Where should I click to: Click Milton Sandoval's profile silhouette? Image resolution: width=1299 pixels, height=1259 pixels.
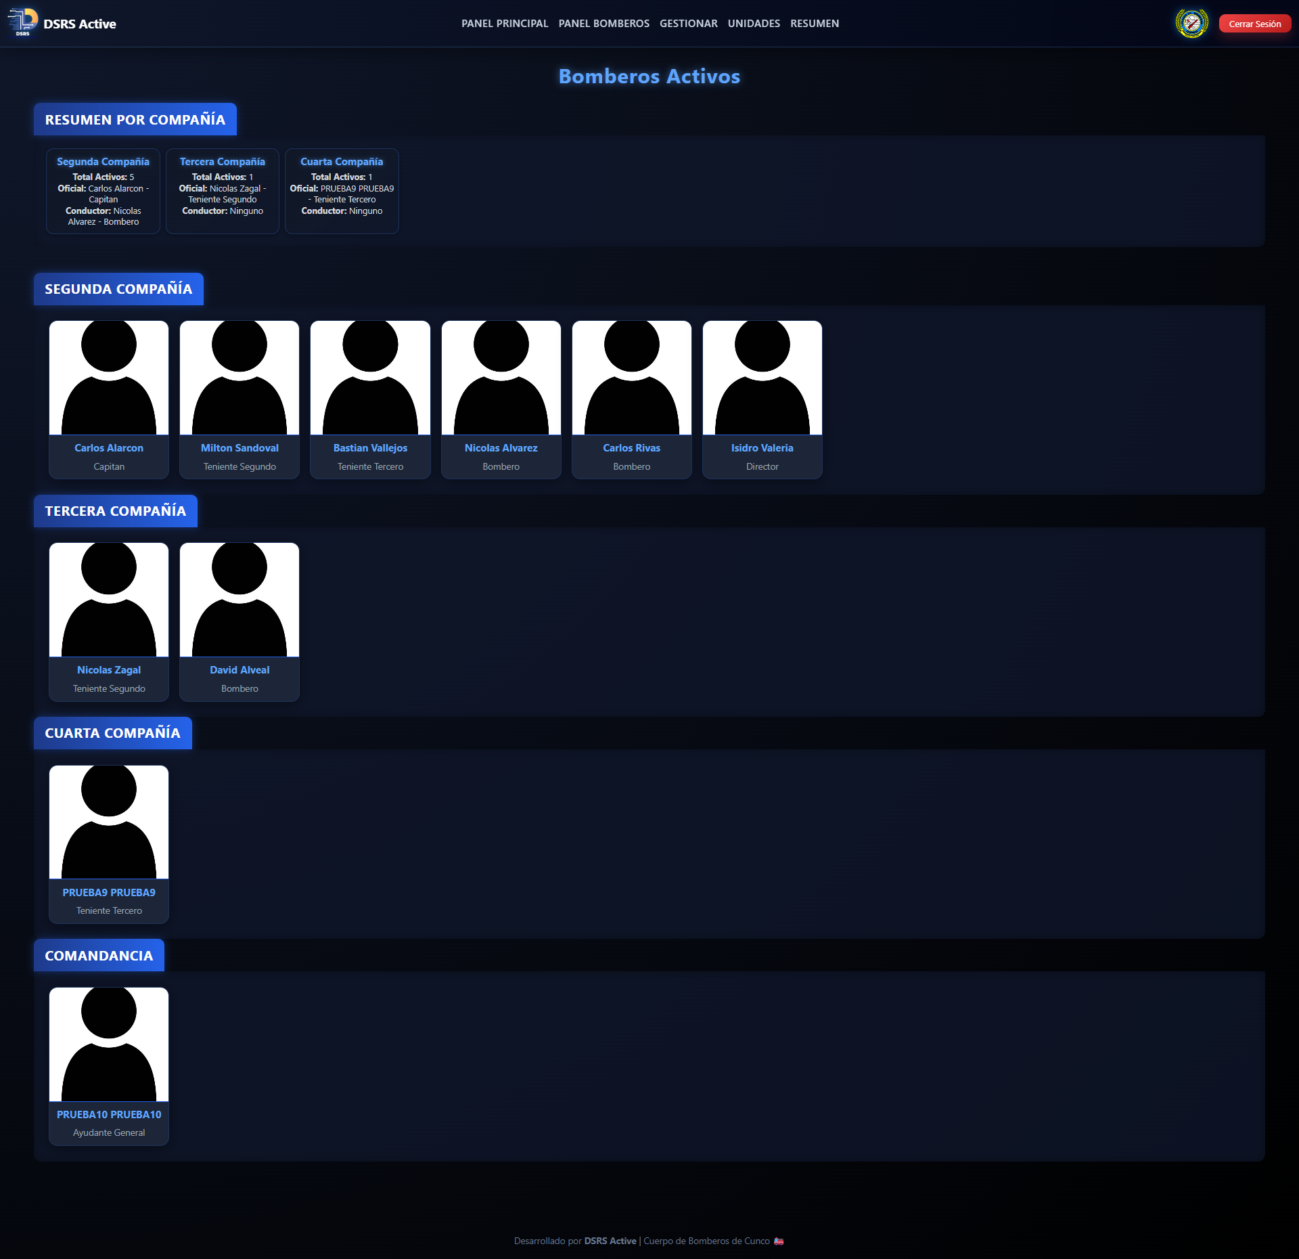point(240,378)
